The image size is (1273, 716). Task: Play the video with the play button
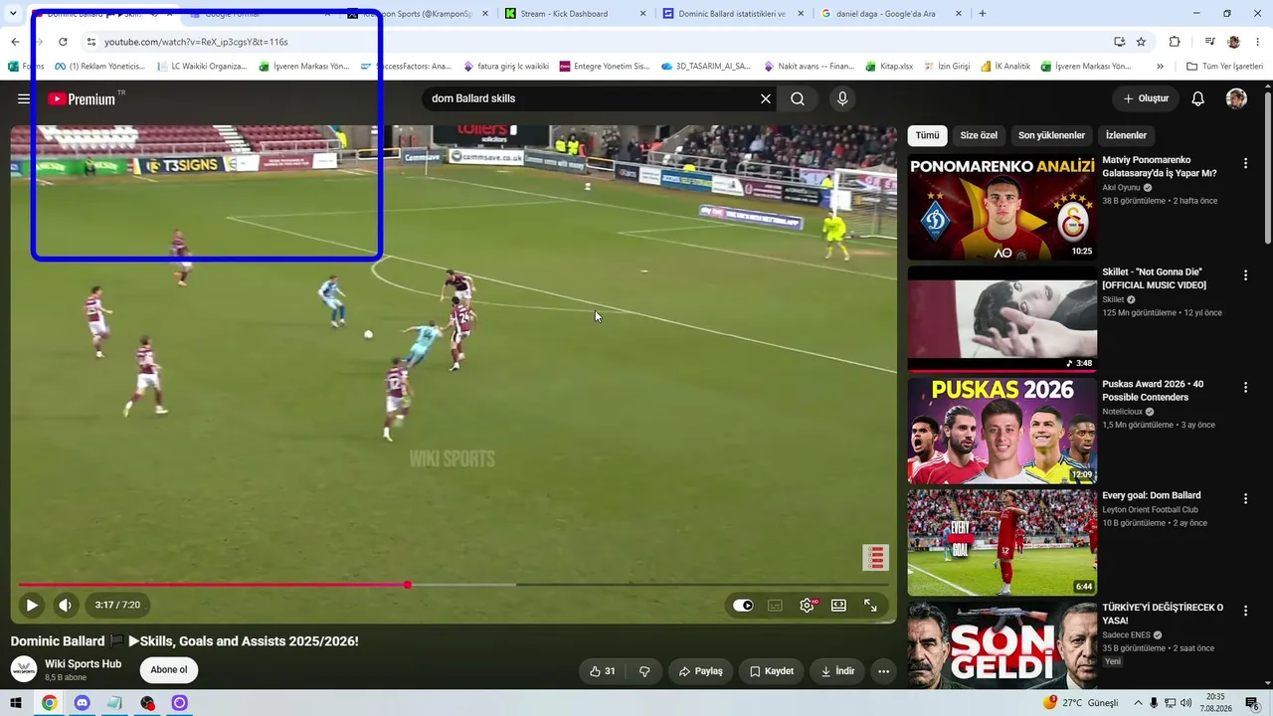click(32, 605)
